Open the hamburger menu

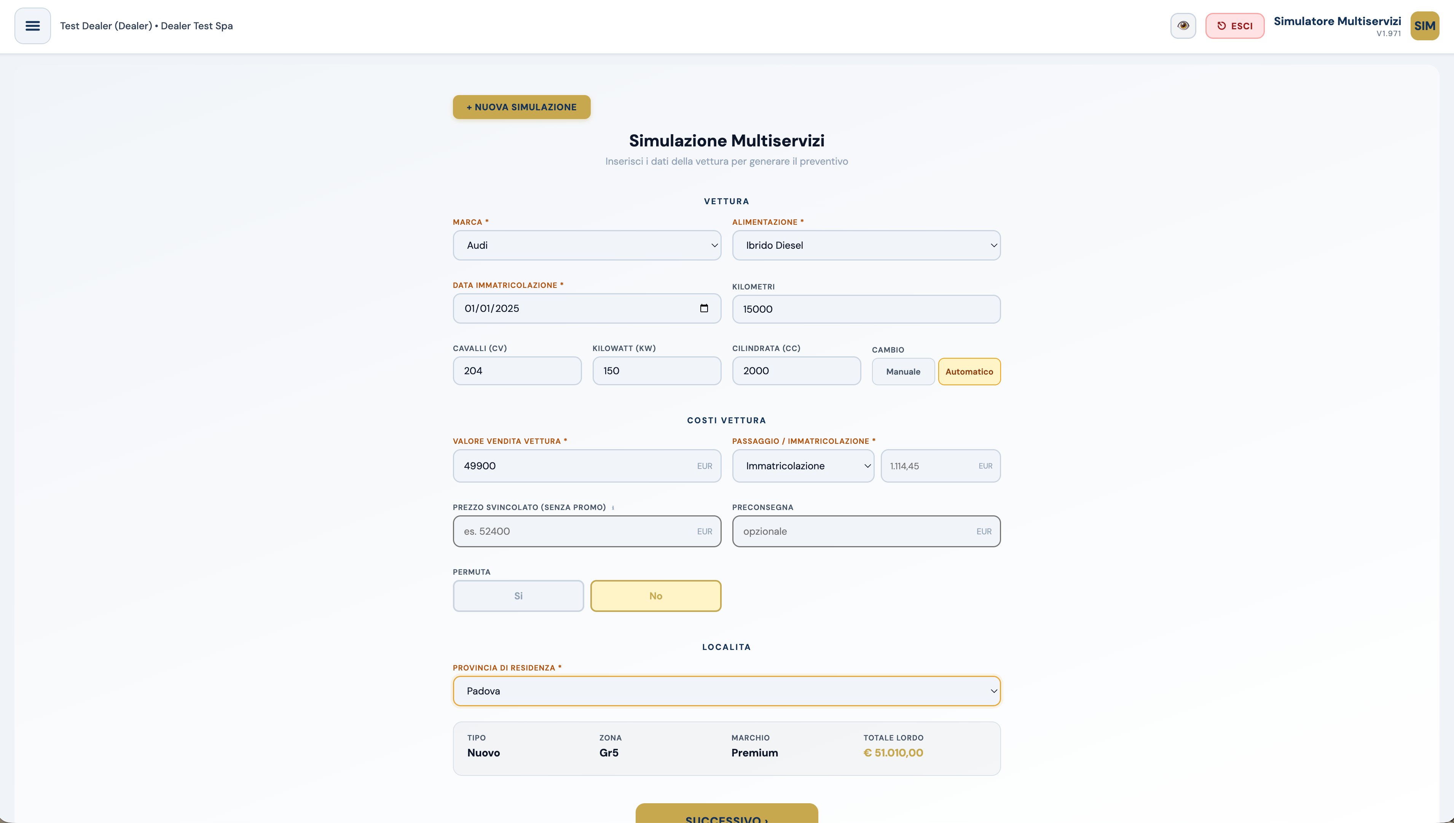click(33, 26)
